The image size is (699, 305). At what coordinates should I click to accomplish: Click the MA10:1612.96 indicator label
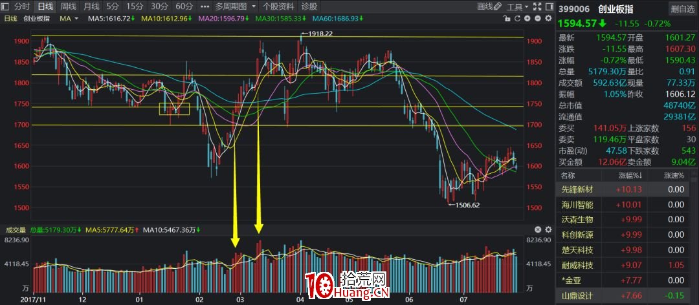point(166,18)
